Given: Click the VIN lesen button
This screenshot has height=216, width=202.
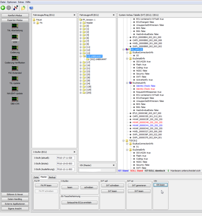Looking at the screenshot, I should point(161,185).
